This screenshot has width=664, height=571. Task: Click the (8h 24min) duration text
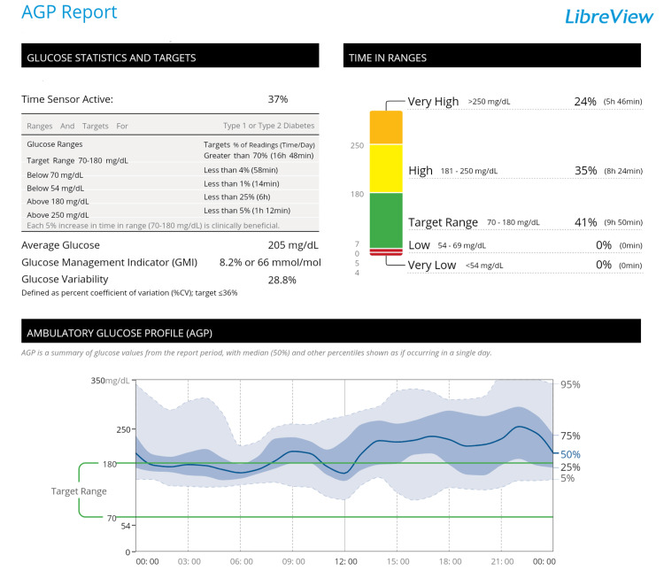tap(623, 171)
